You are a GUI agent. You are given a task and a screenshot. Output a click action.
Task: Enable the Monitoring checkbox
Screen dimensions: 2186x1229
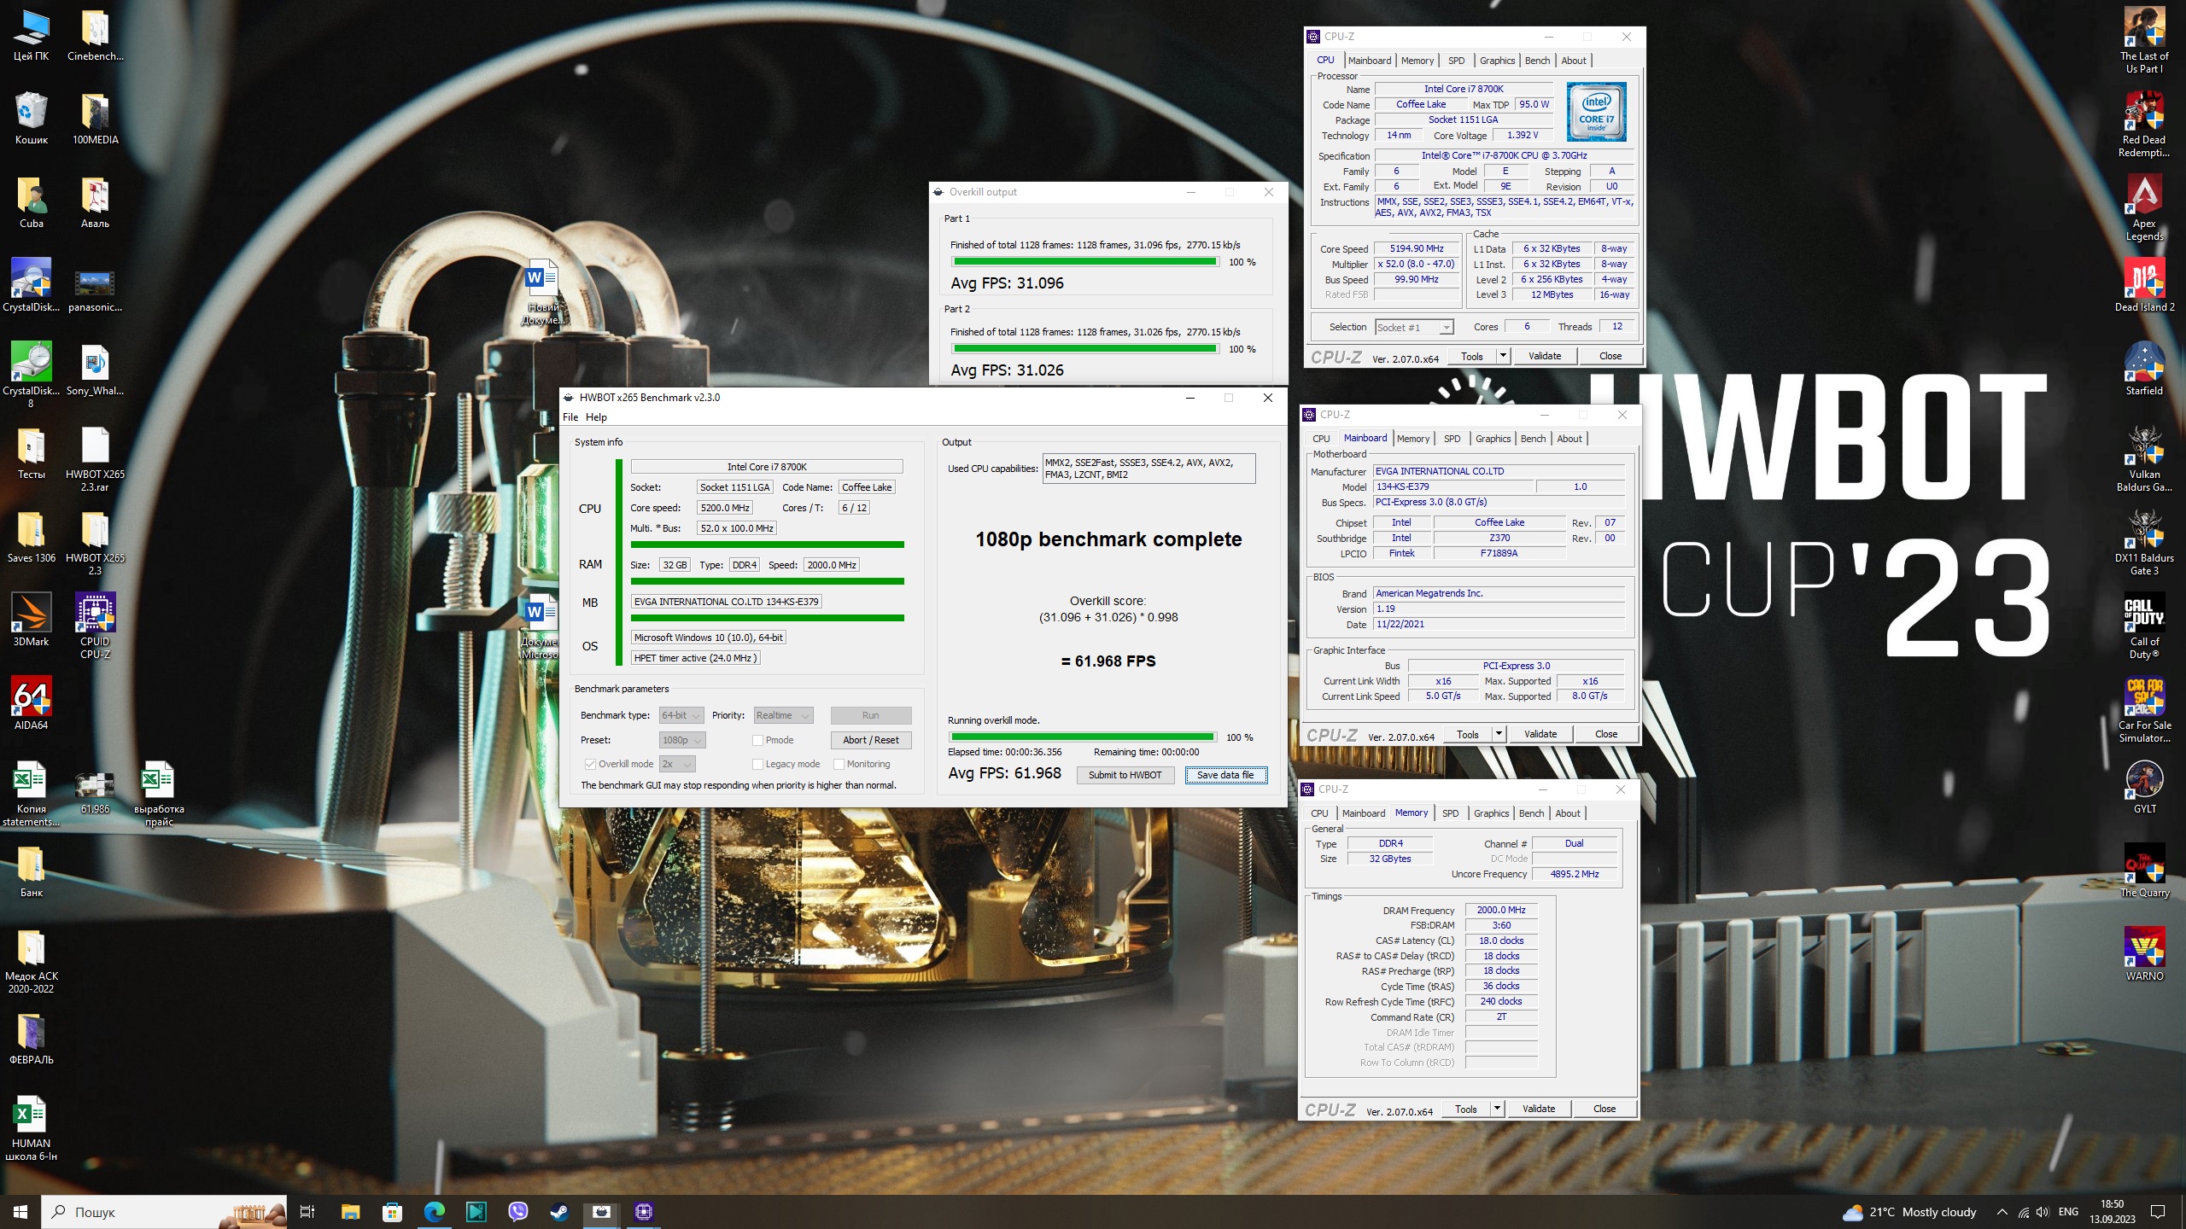click(839, 764)
